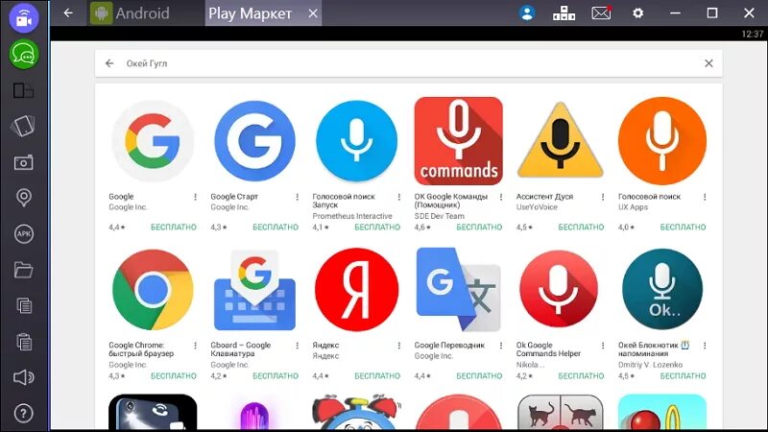Go back with the top bar arrow

point(68,12)
